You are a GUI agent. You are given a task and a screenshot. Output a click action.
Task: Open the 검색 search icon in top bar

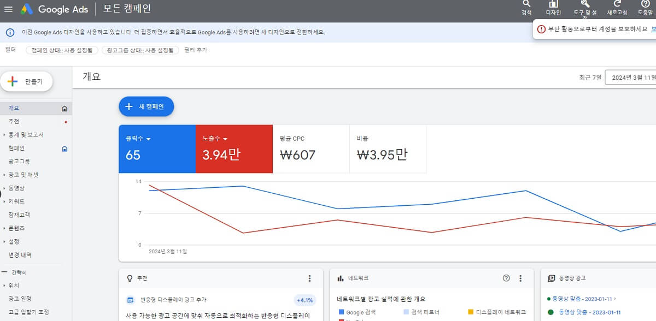pyautogui.click(x=526, y=7)
